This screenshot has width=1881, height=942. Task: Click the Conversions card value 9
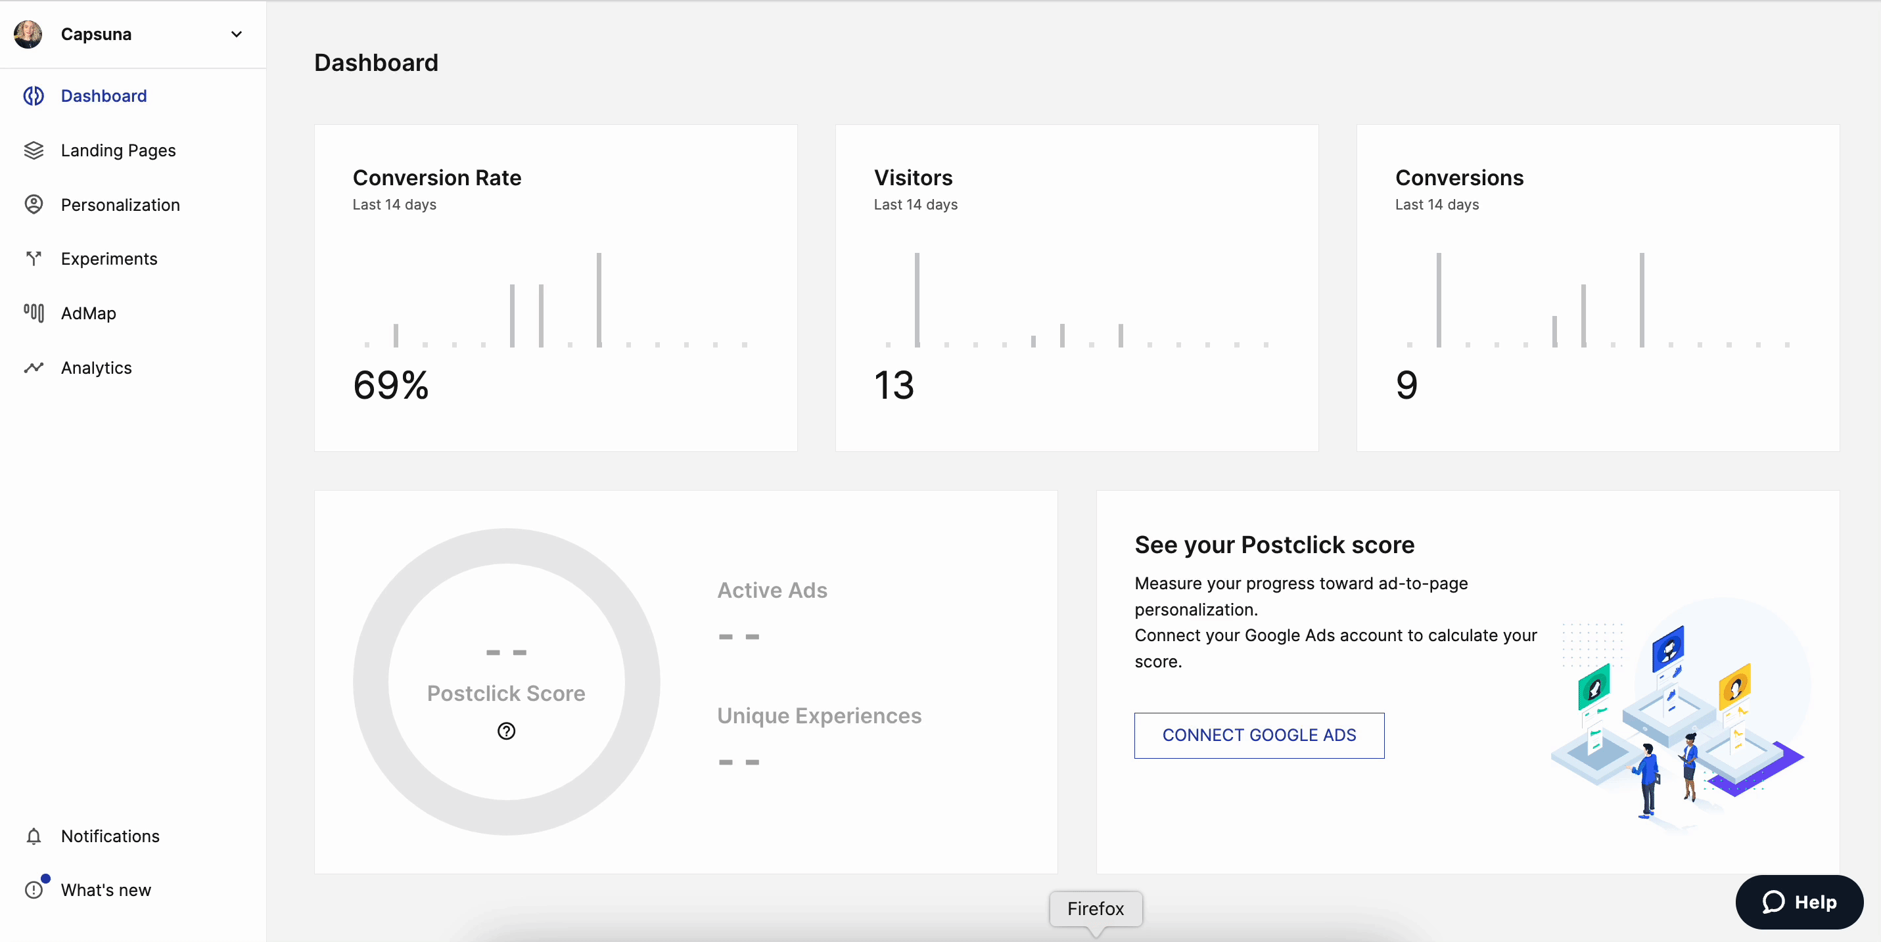pos(1406,384)
